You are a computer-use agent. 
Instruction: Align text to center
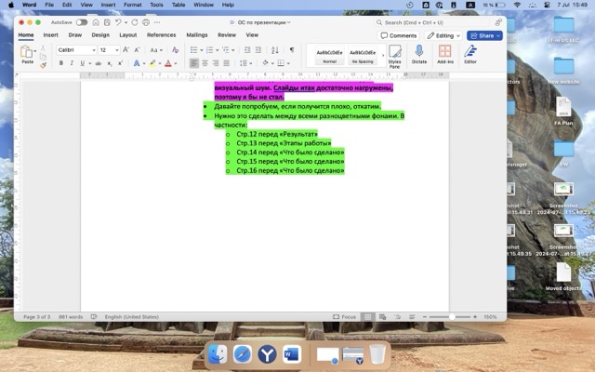[206, 63]
